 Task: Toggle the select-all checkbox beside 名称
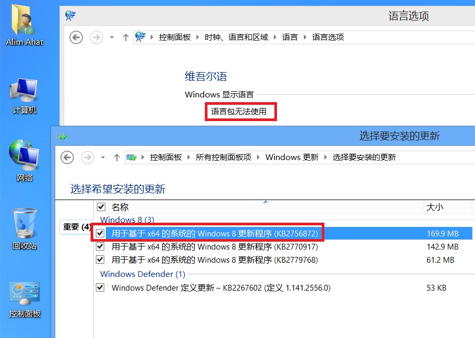pyautogui.click(x=101, y=207)
